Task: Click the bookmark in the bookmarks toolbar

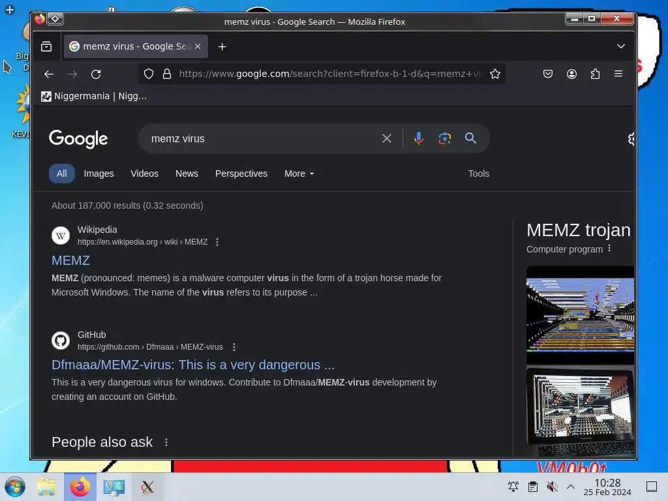Action: click(x=94, y=97)
